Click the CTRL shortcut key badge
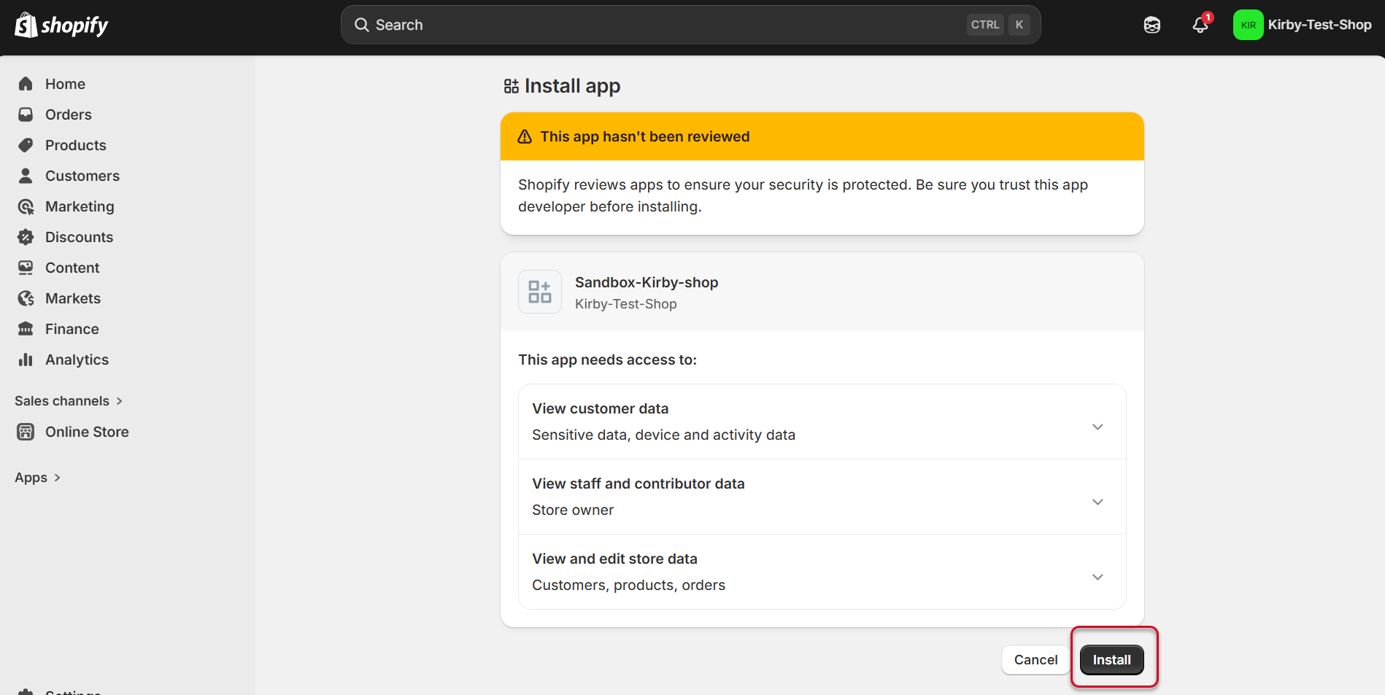 (985, 25)
